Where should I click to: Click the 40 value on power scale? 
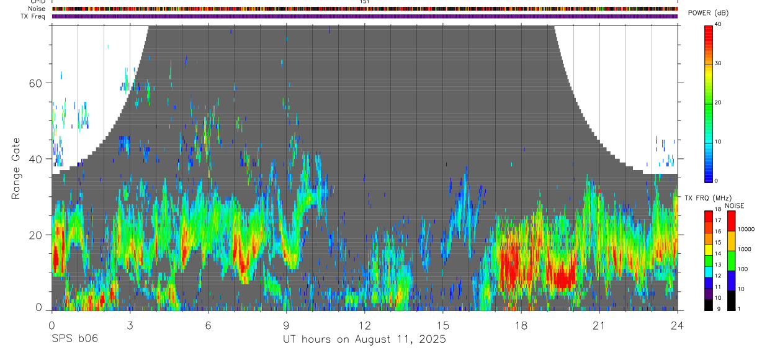tap(718, 24)
